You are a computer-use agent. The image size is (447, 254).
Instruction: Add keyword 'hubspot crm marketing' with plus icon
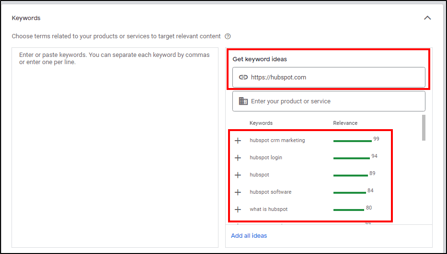(x=238, y=140)
